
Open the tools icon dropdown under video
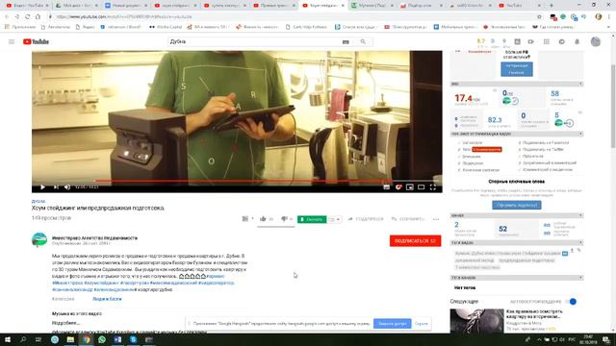coord(247,219)
